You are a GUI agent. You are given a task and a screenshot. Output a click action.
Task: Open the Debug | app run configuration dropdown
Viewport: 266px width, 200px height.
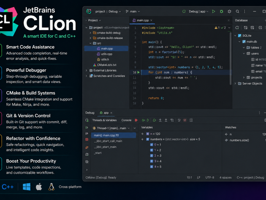(x=198, y=11)
